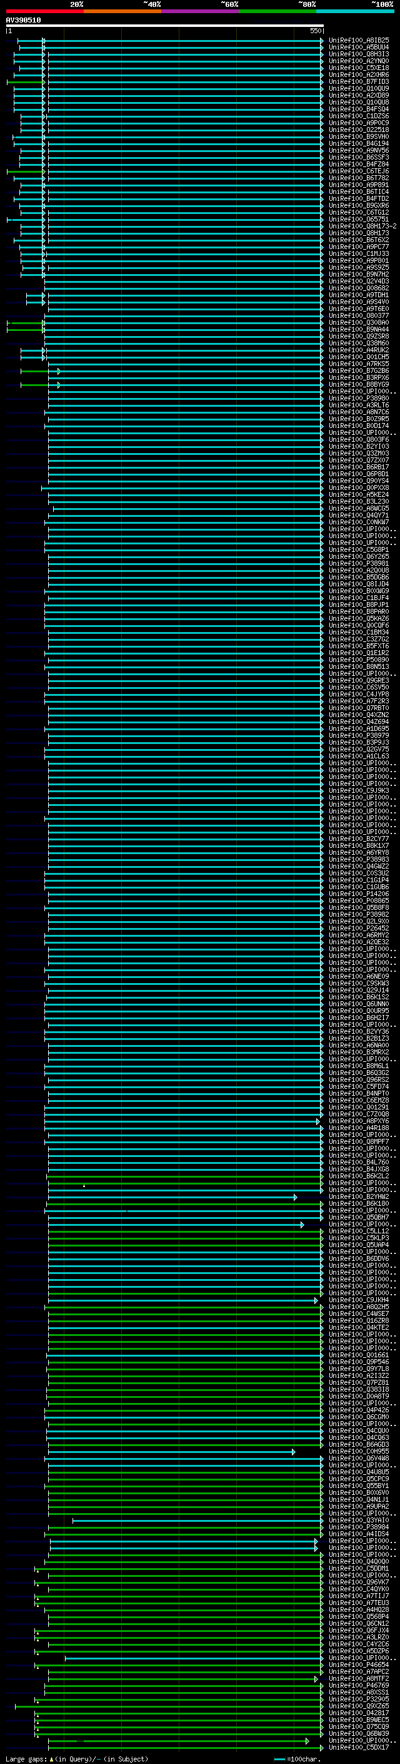Select label UniRef100_O65751

click(x=359, y=219)
